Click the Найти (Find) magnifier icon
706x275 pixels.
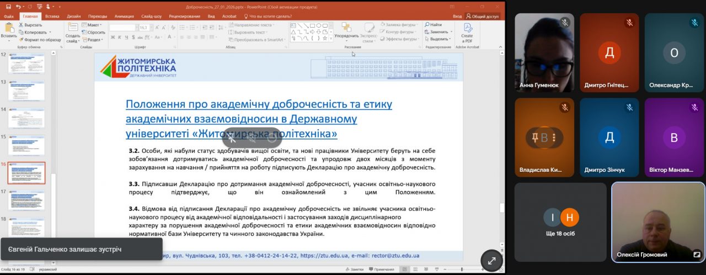(x=427, y=25)
